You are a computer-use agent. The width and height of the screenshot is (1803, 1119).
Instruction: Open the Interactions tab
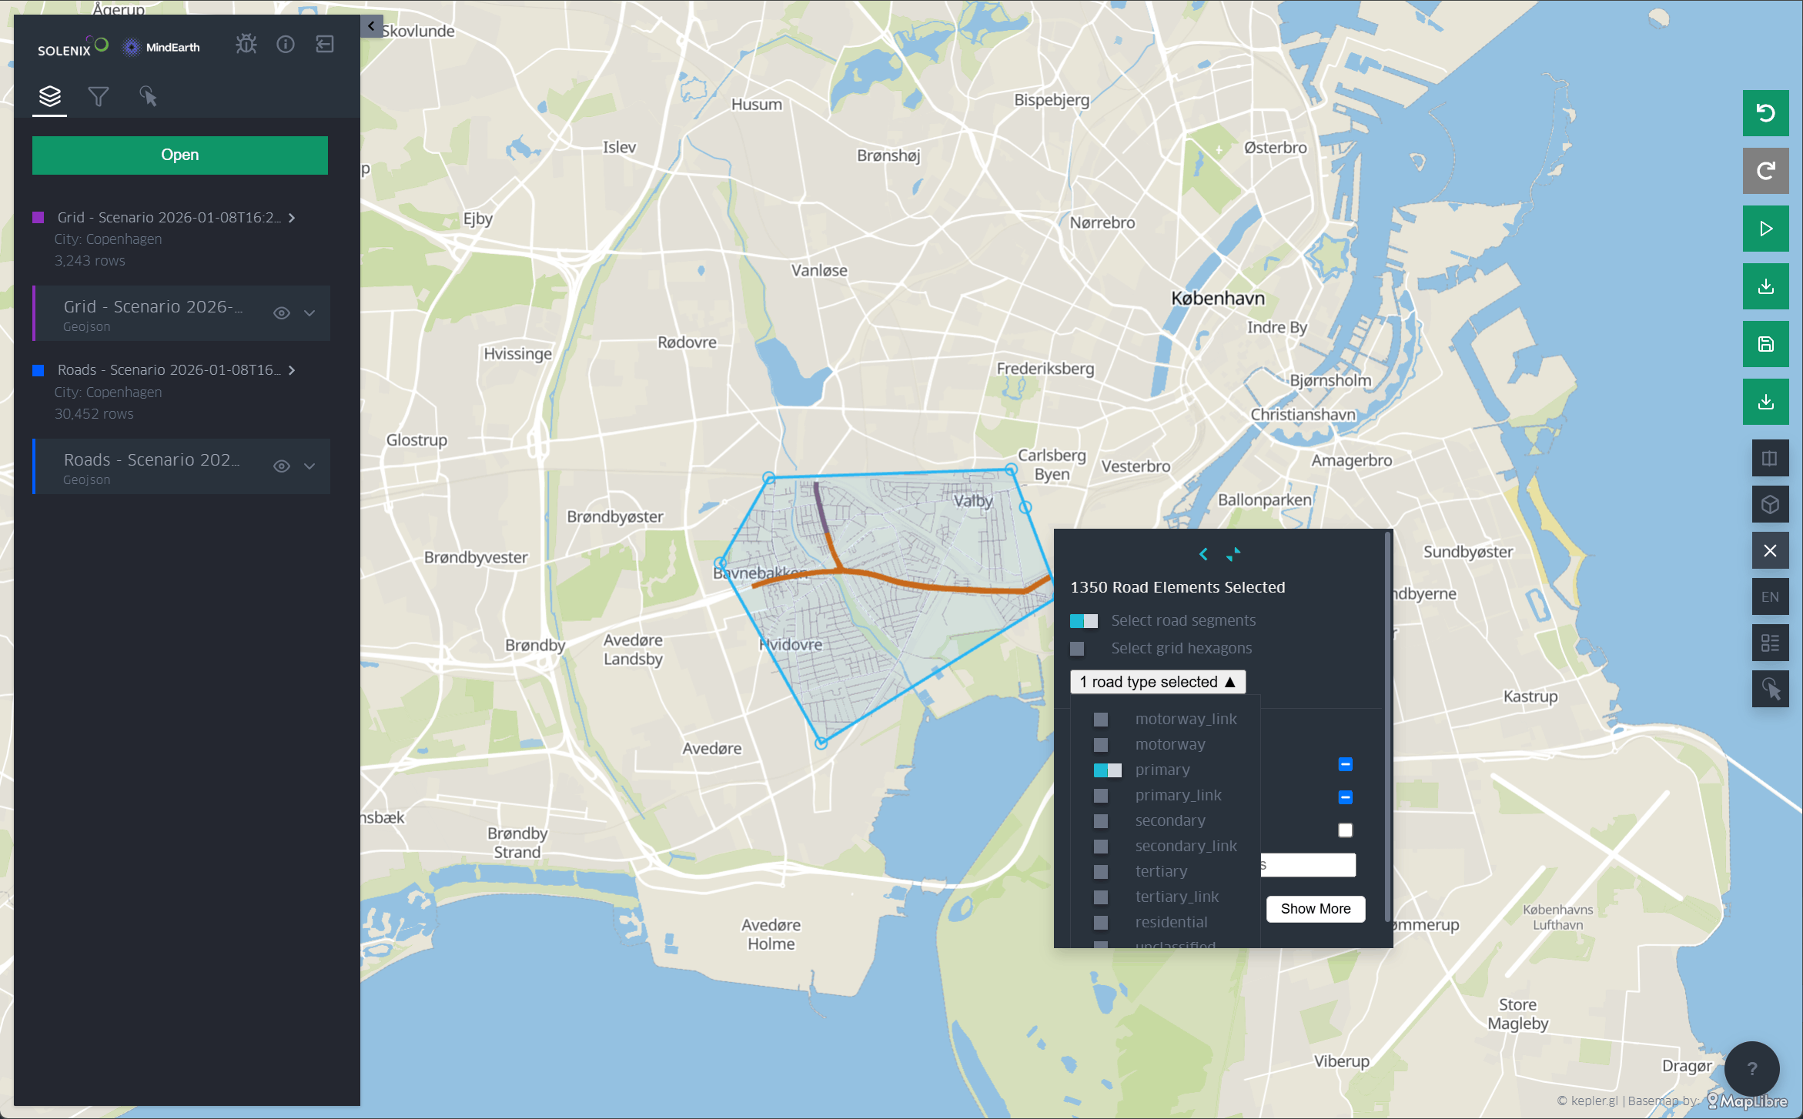click(x=148, y=97)
